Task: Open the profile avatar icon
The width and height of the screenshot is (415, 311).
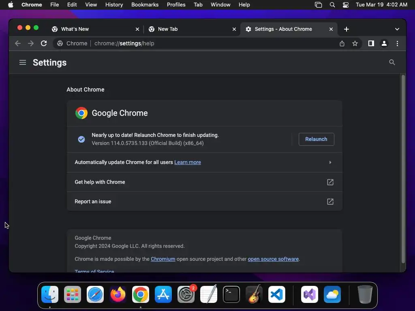Action: click(384, 43)
